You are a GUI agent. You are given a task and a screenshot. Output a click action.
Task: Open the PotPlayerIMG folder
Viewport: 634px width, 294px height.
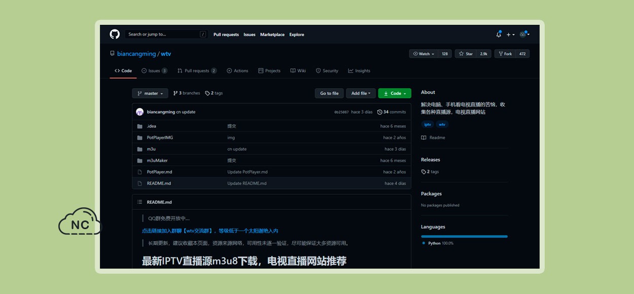click(160, 137)
